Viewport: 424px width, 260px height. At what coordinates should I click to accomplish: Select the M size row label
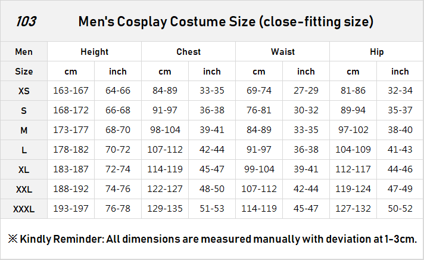click(x=24, y=131)
